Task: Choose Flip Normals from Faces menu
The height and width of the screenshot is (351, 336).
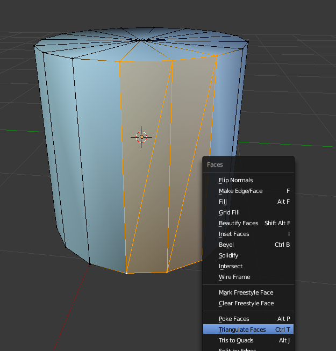Action: tap(235, 180)
